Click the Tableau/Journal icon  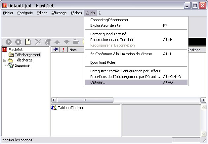54,108
